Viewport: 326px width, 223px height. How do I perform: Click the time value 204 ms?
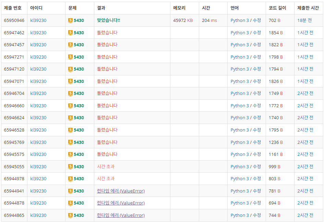pos(209,20)
